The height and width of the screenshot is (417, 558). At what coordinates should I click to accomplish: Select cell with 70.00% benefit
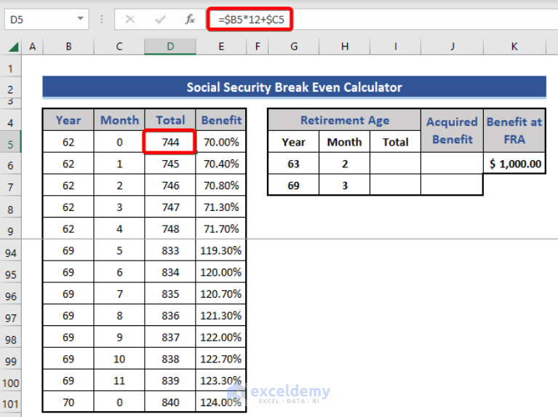point(221,142)
